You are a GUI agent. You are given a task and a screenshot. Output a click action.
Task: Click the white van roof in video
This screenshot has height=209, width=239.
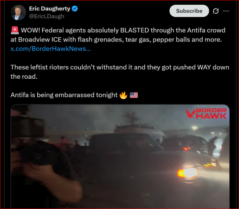(x=137, y=128)
